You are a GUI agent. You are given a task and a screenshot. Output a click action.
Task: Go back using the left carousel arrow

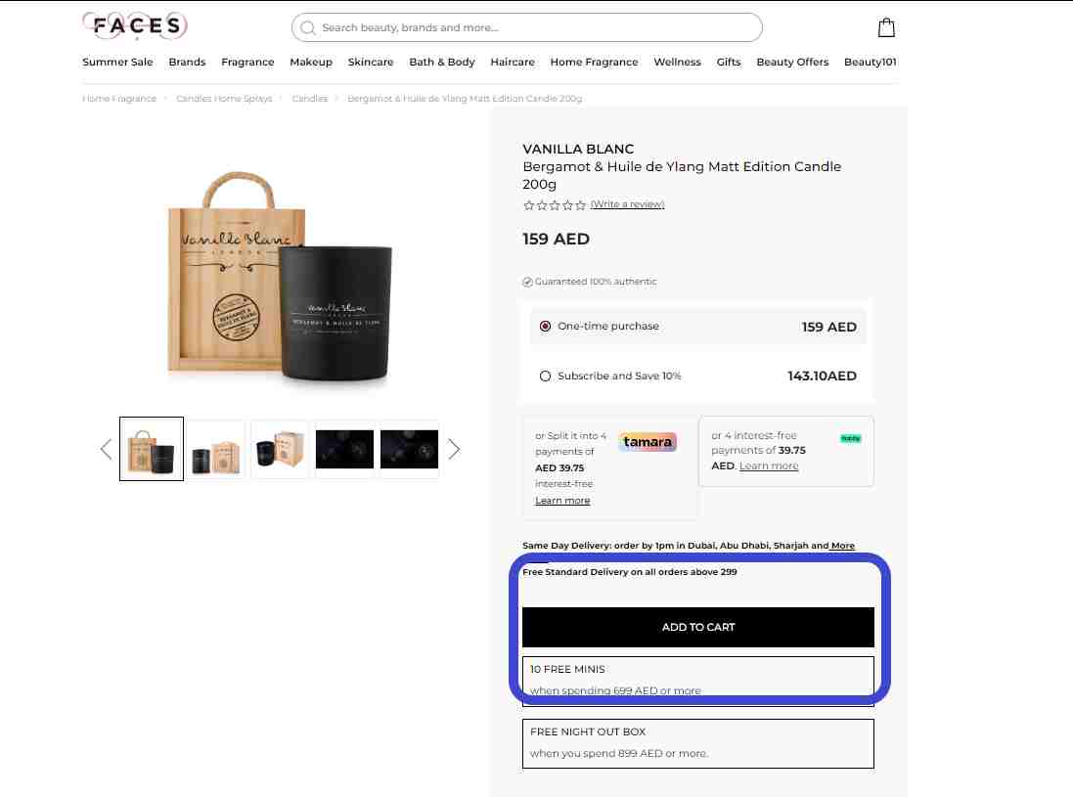(106, 449)
